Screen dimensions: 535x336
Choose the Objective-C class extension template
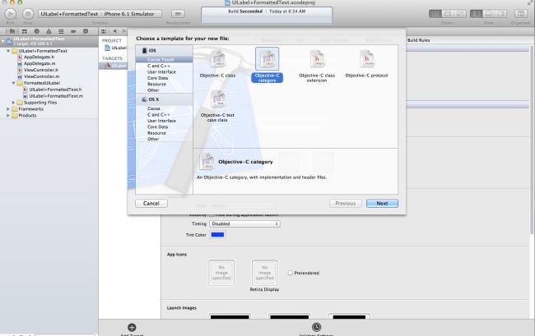pos(317,67)
